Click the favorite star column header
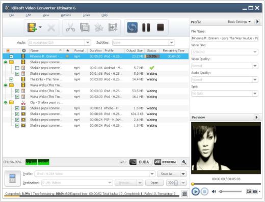Image resolution: width=265 pixels, height=202 pixels. (x=68, y=50)
